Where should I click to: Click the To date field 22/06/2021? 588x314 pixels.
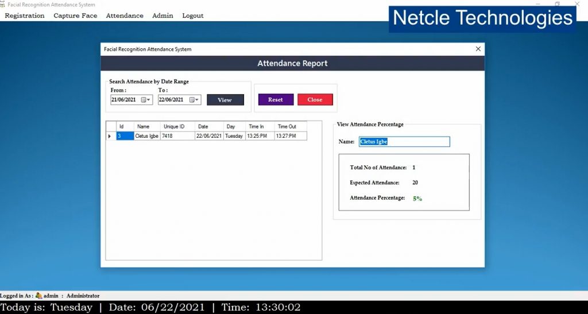tap(179, 100)
